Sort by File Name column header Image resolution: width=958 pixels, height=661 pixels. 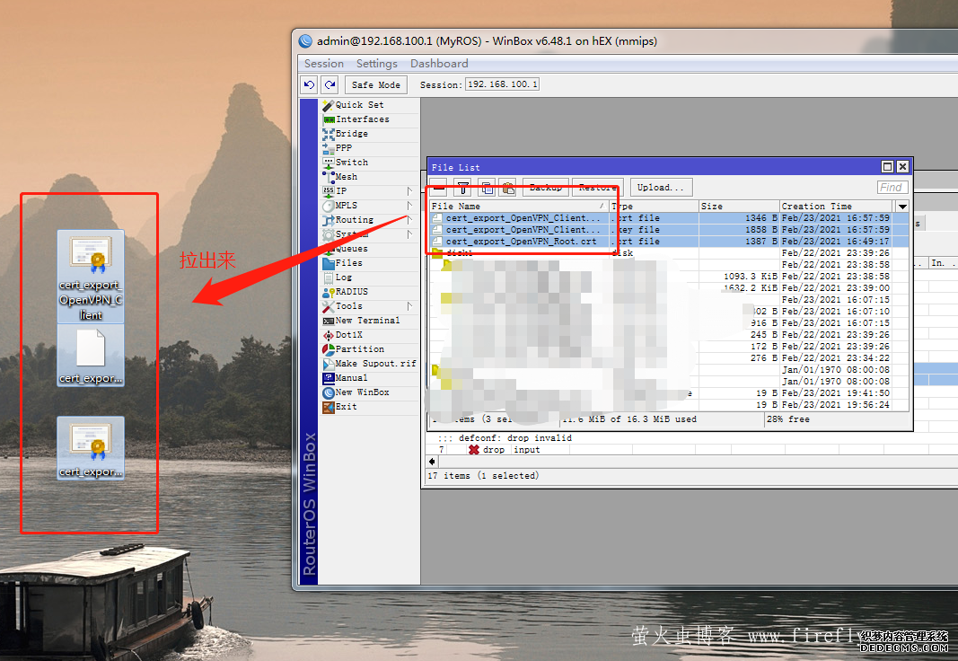pyautogui.click(x=518, y=207)
